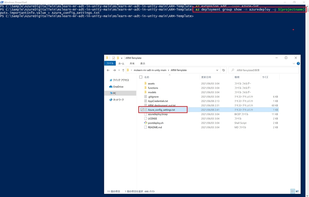Click the azuredeploy.bicep file icon
The image size is (309, 197).
pos(145,114)
